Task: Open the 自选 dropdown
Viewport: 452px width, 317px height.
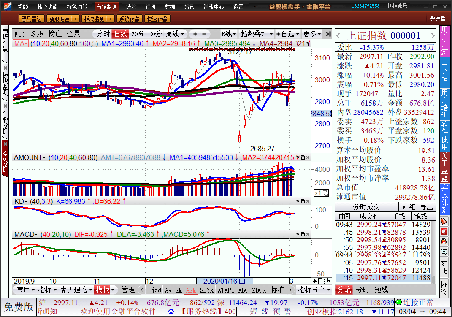Action: (x=287, y=34)
